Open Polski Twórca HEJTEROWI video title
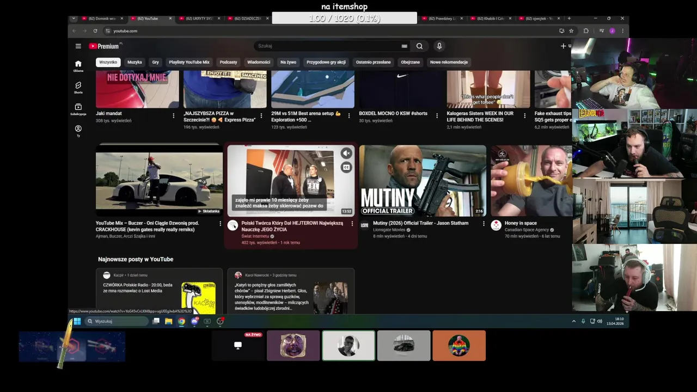The image size is (697, 392). [x=292, y=226]
